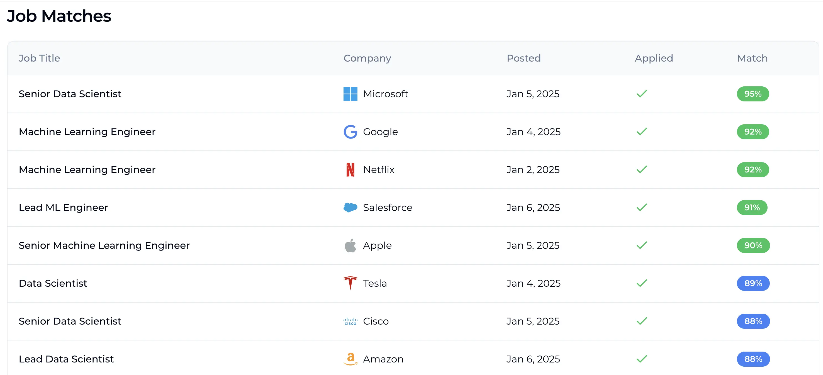Click the Microsoft logo icon

(350, 94)
